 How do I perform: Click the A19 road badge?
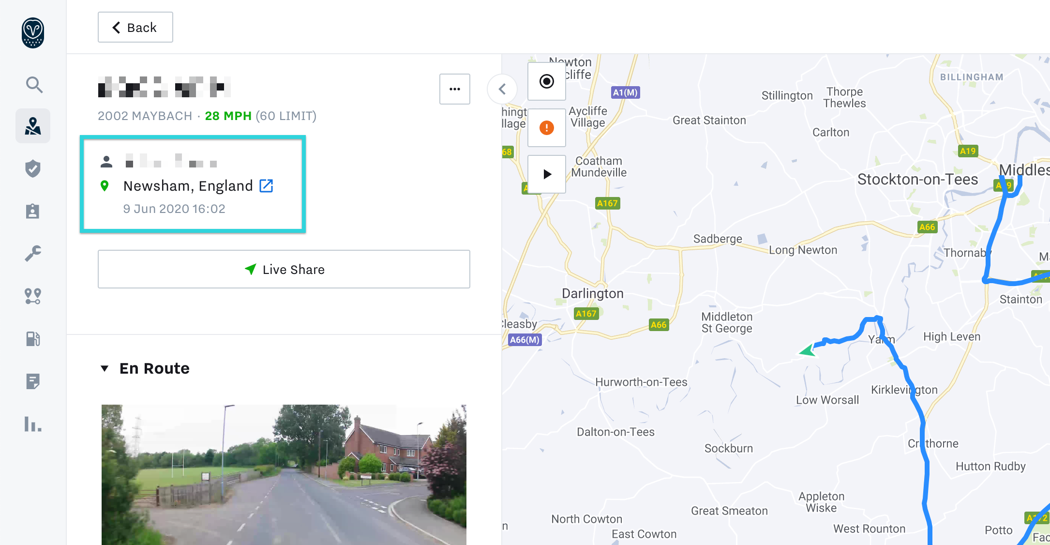tap(968, 151)
